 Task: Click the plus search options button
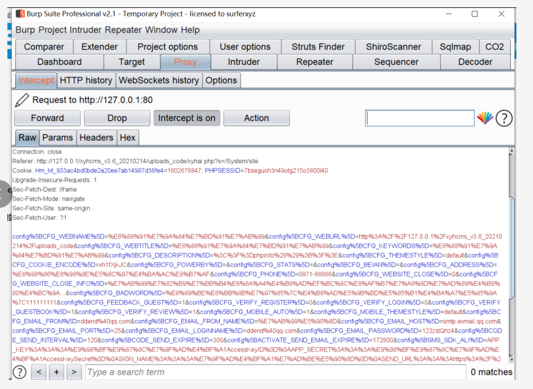coord(56,372)
